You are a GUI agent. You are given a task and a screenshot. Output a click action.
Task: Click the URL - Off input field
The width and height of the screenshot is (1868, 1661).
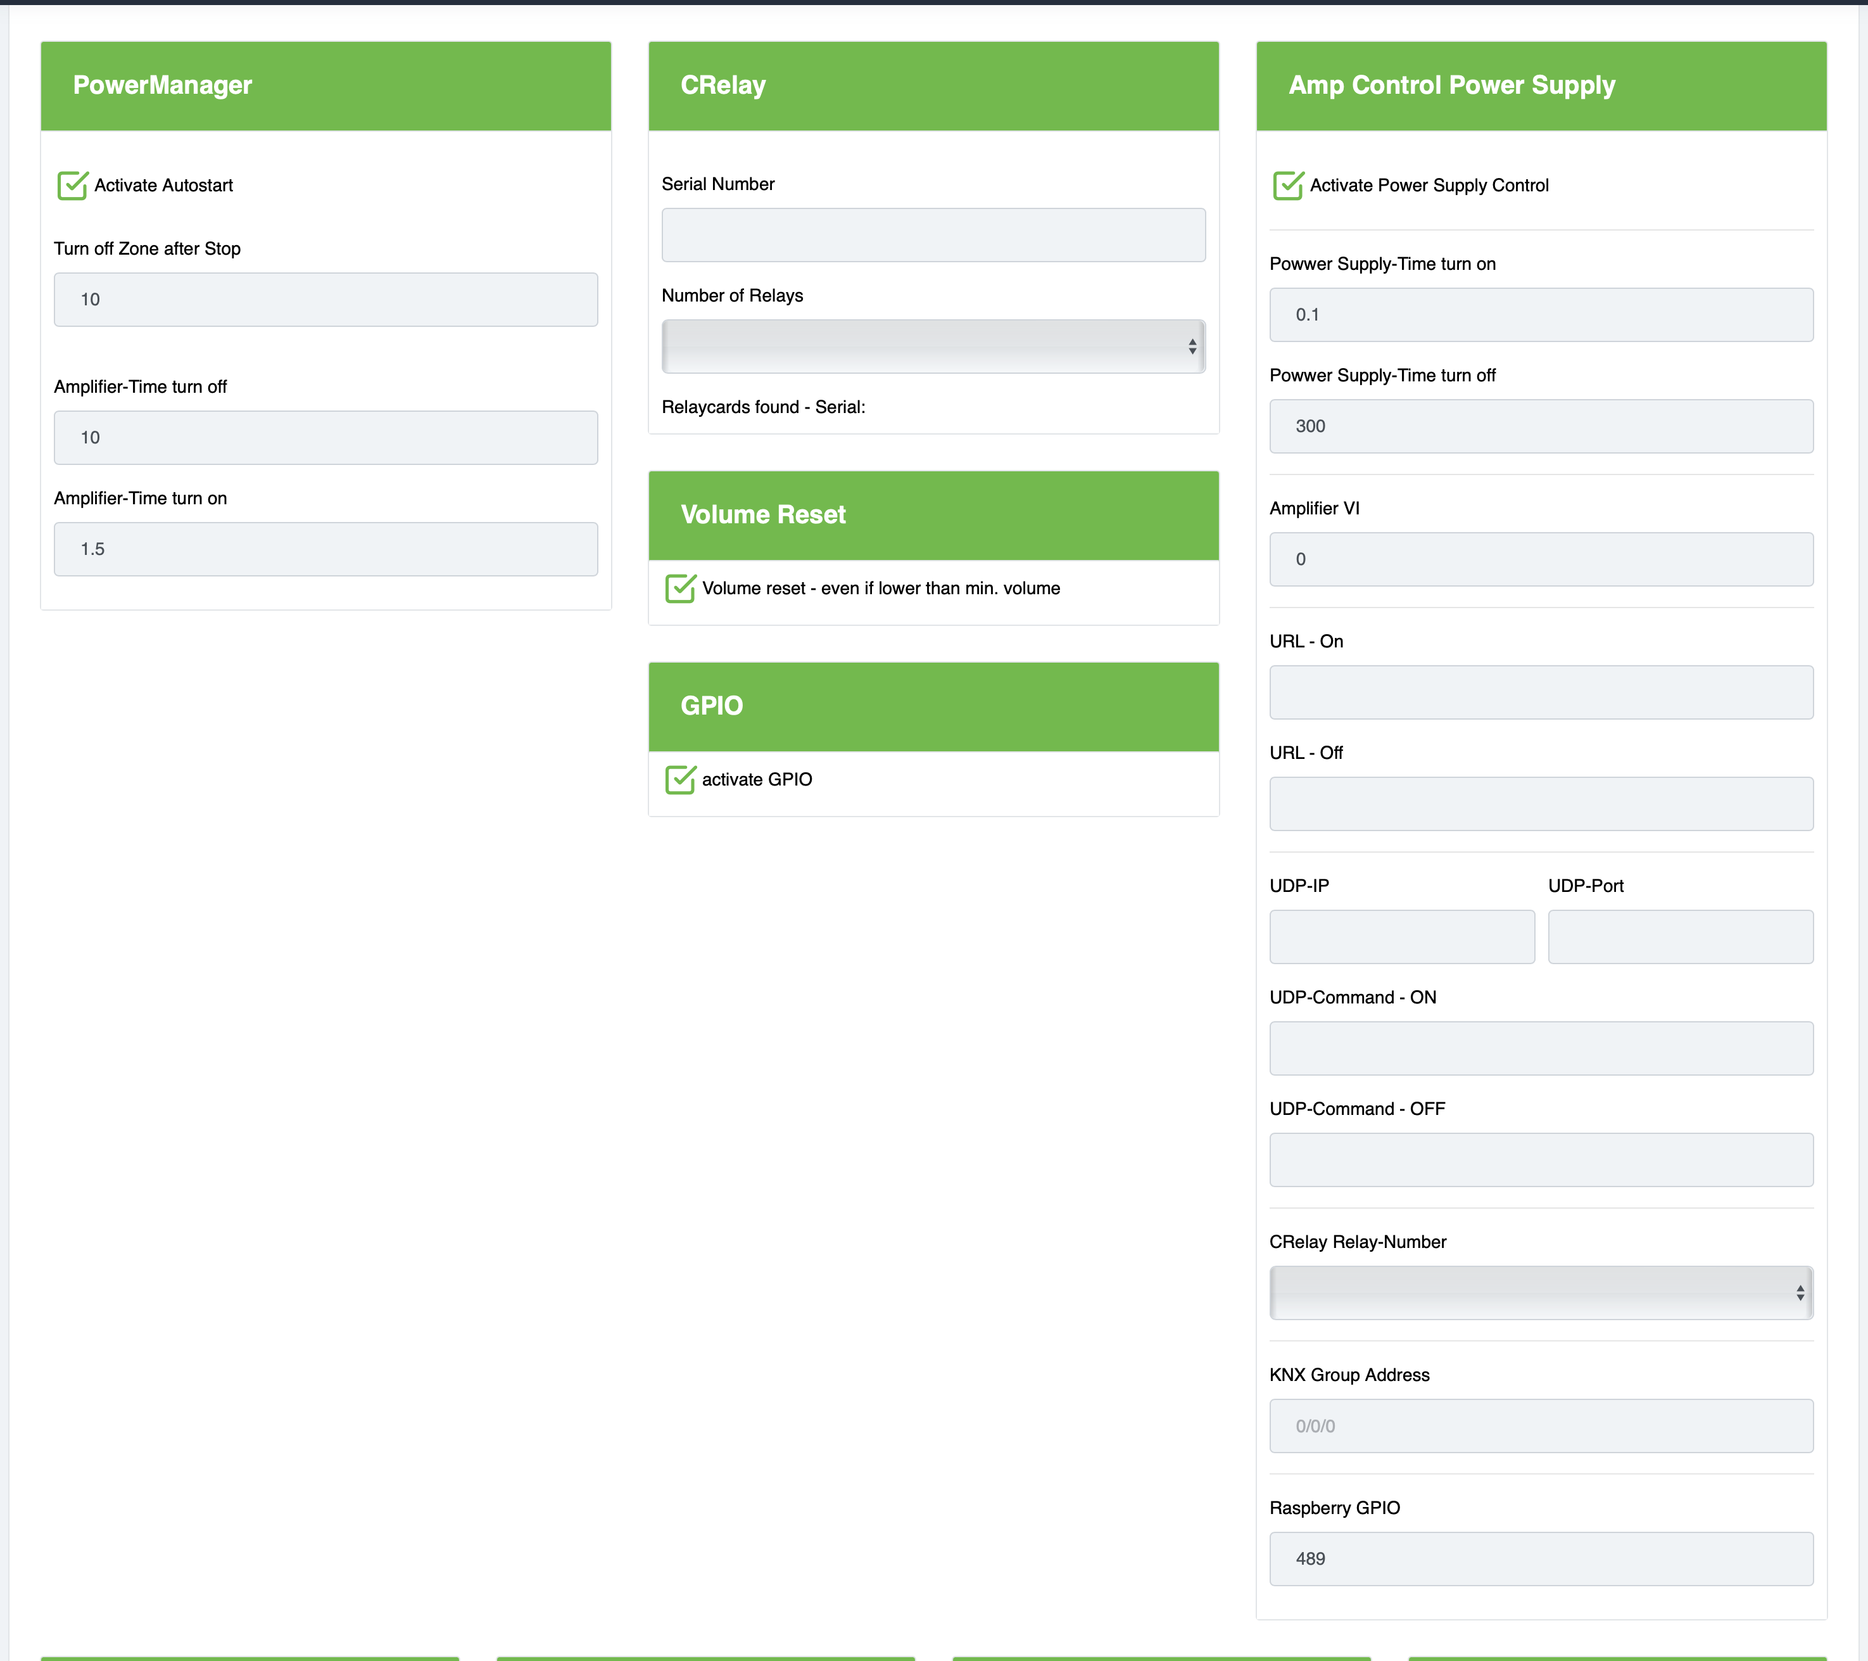click(1540, 805)
